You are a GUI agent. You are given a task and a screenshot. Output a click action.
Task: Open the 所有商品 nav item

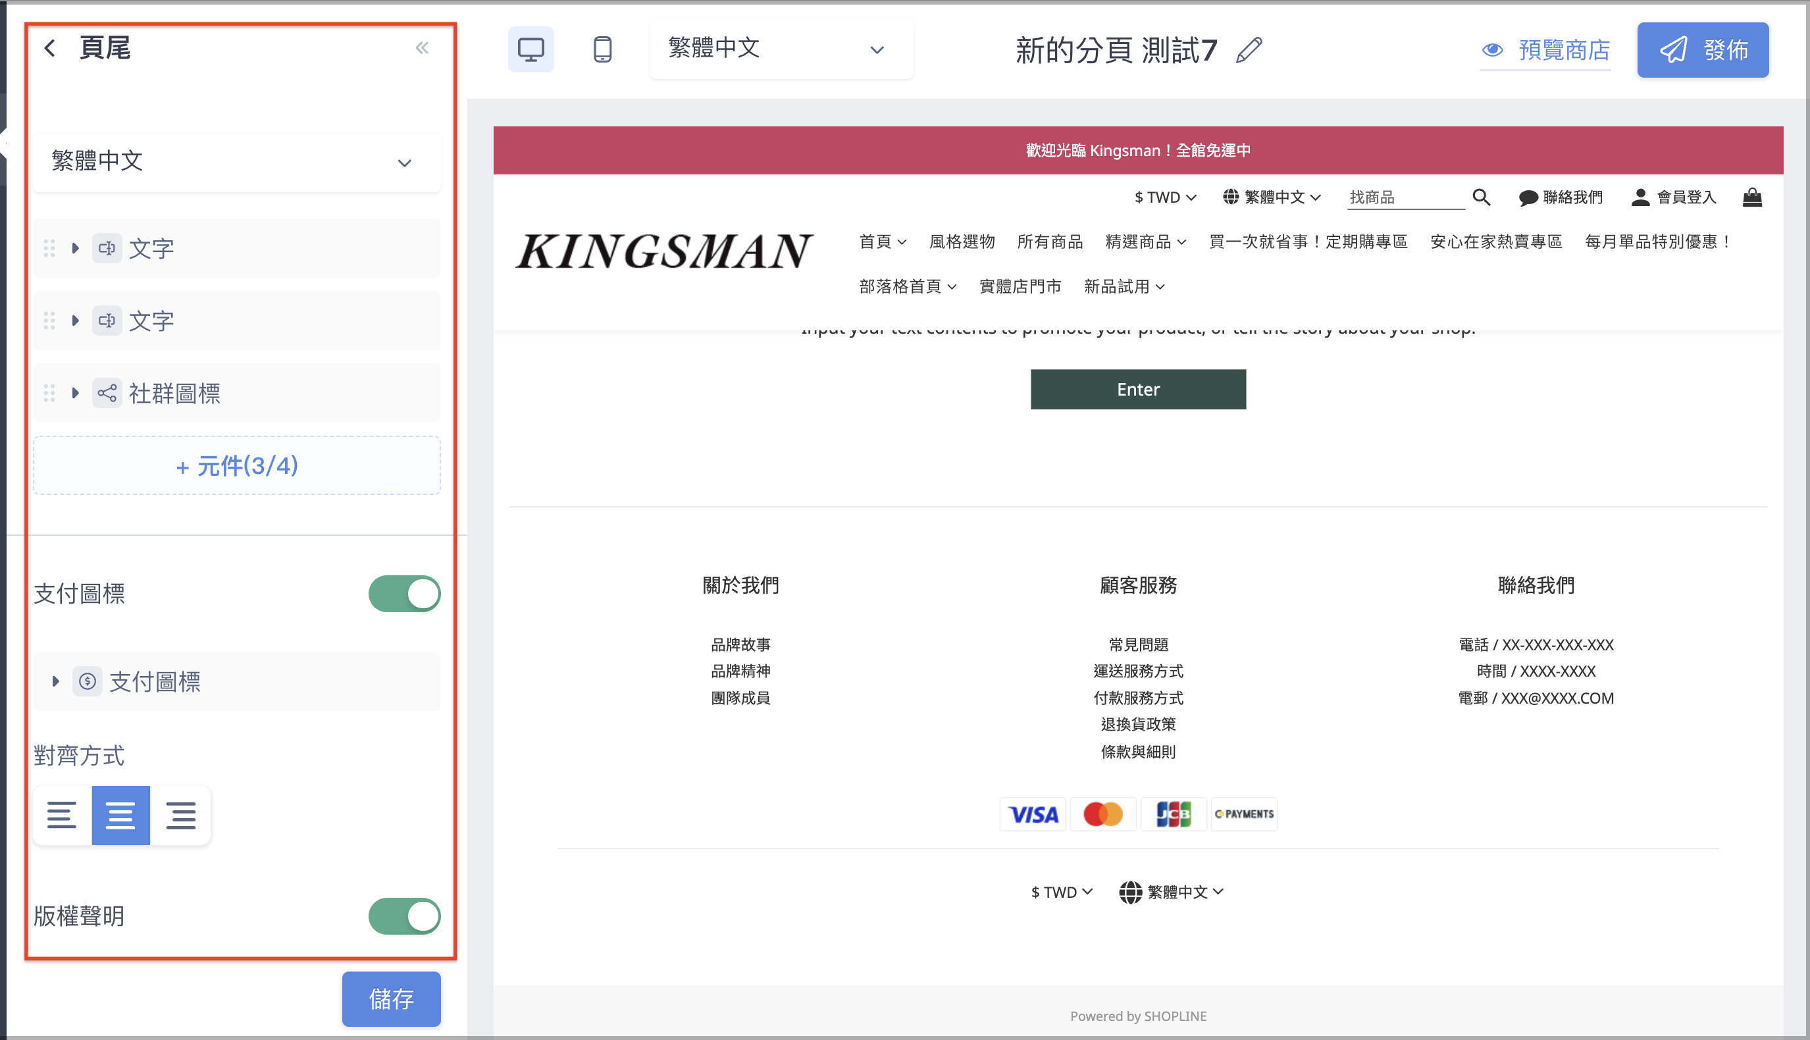(1050, 242)
